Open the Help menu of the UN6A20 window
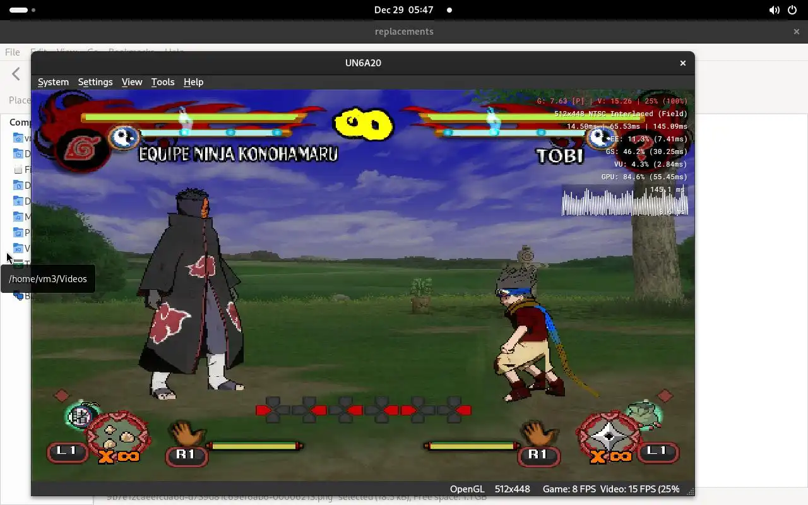This screenshot has width=808, height=505. click(193, 82)
